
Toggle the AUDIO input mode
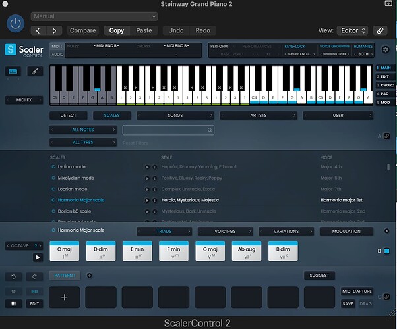(x=58, y=54)
